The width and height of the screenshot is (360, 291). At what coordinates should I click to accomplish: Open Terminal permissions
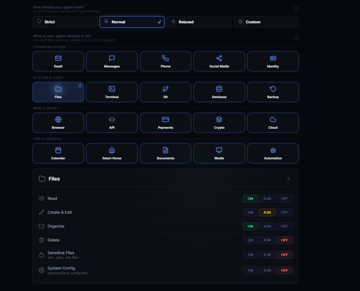click(x=112, y=92)
